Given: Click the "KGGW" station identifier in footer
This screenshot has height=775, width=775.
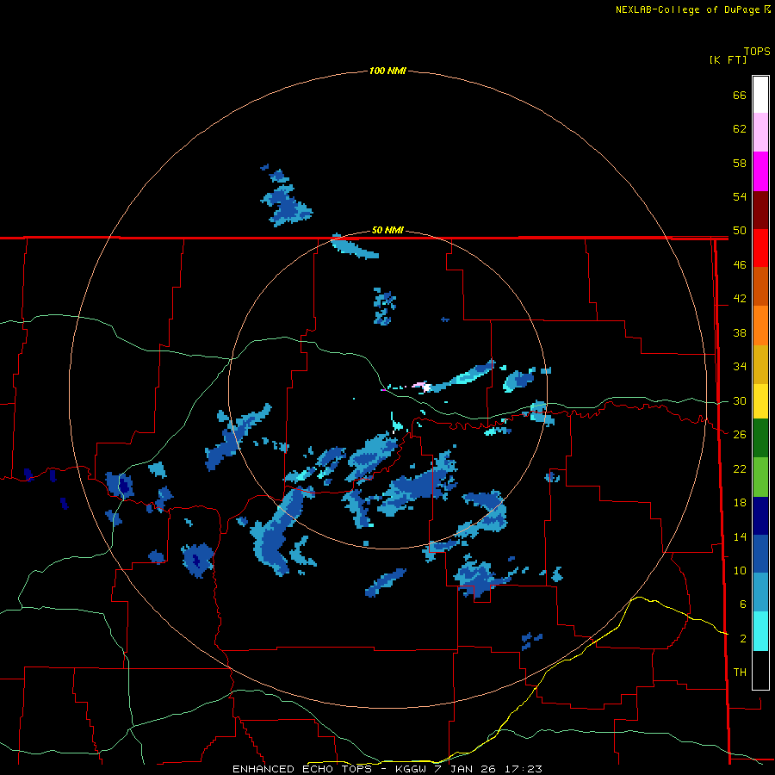Looking at the screenshot, I should pos(412,769).
